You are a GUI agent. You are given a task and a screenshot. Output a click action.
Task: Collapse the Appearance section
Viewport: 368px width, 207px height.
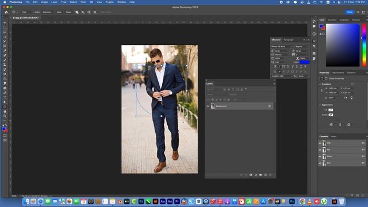(x=320, y=105)
